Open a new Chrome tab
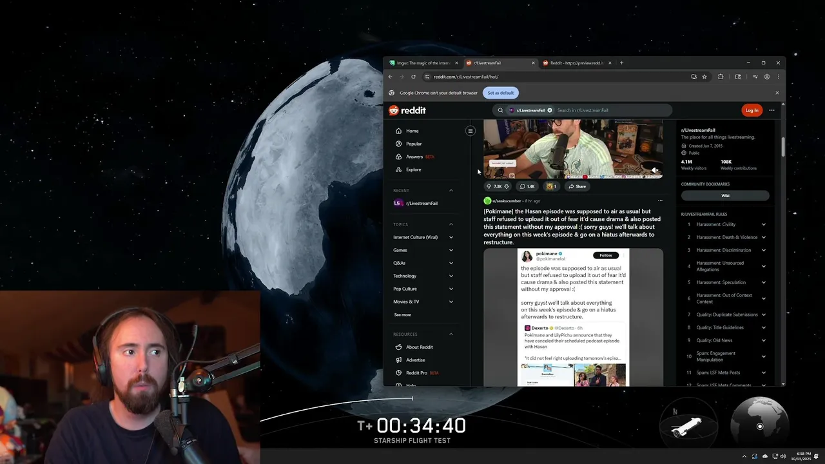This screenshot has width=825, height=464. [621, 63]
